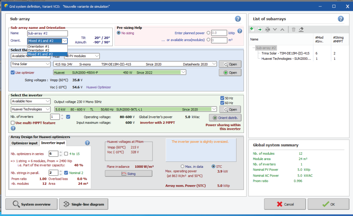Move sub-array down with the down chevron

point(275,29)
